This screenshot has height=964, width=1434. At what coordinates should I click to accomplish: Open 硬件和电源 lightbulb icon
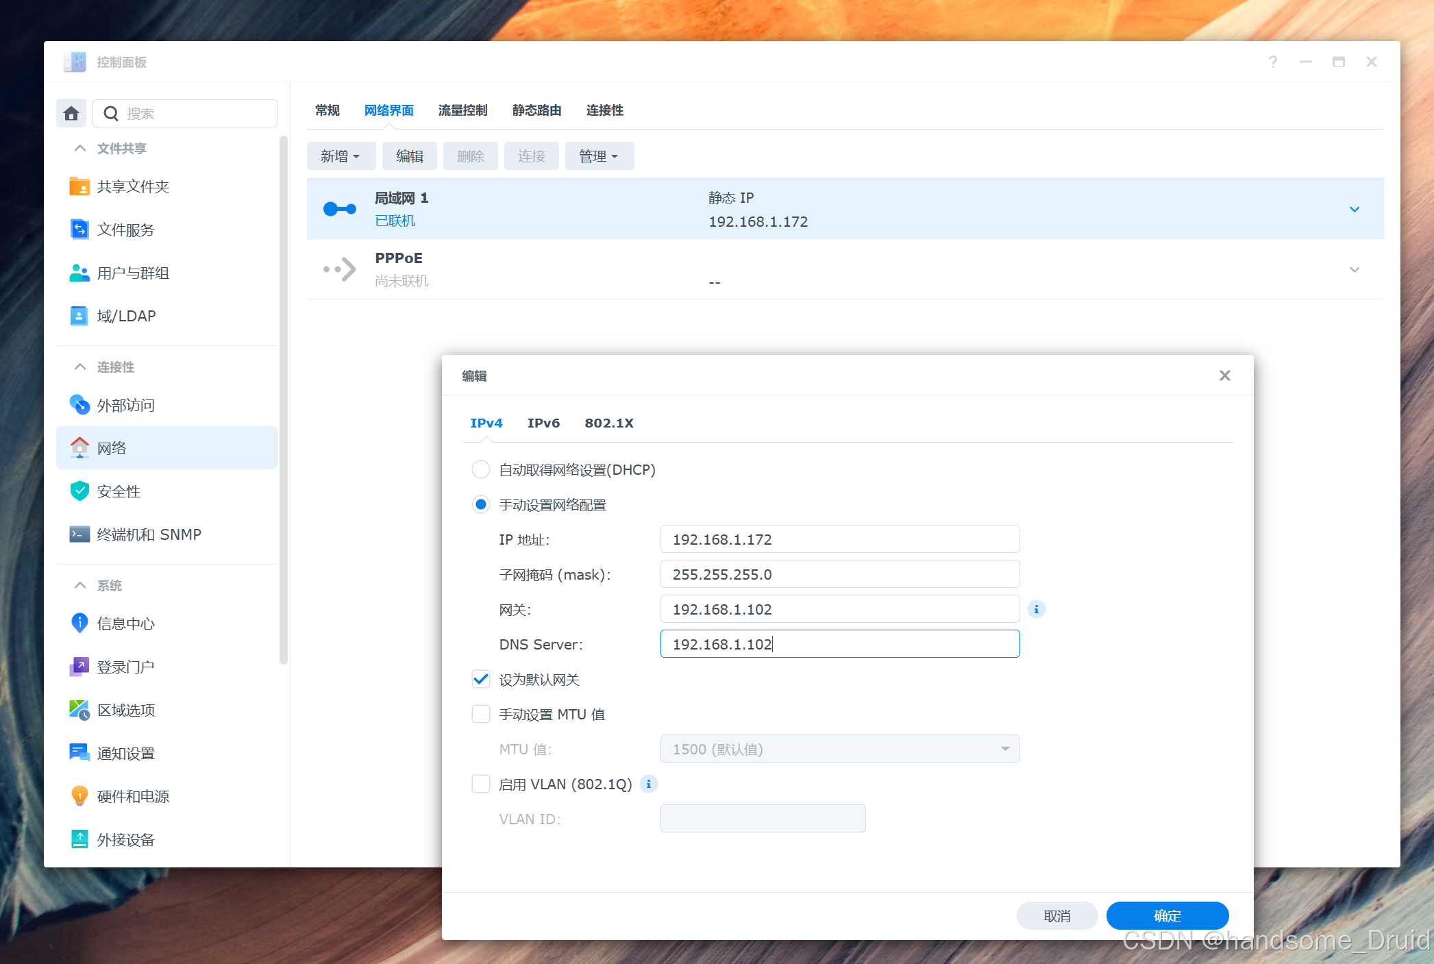click(x=79, y=796)
